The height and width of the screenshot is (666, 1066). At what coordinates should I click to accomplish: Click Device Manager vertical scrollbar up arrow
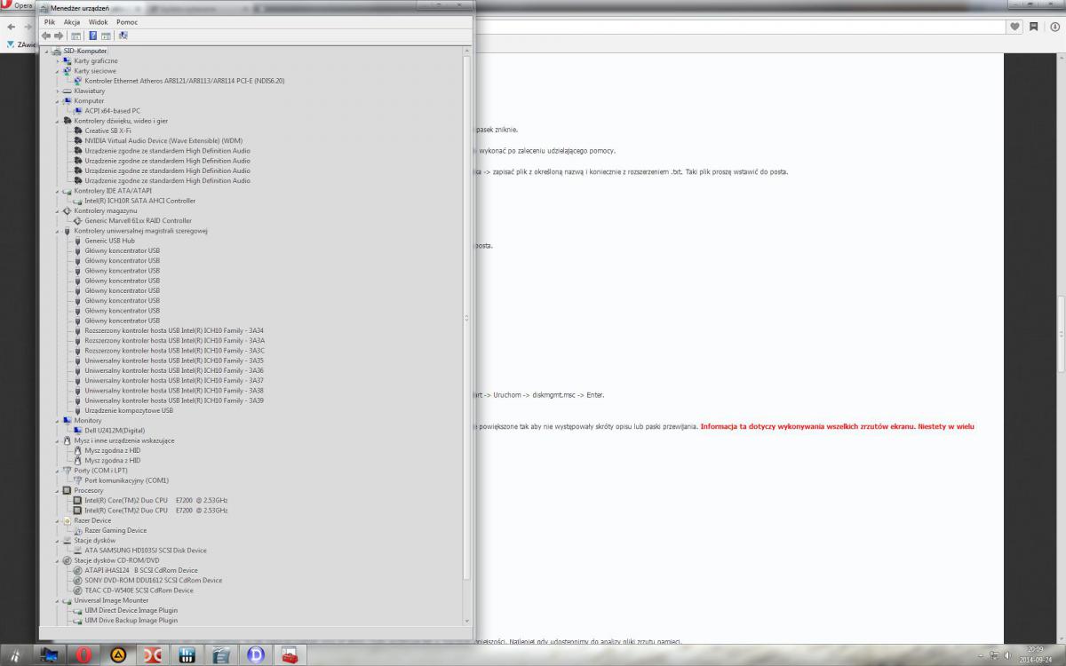click(467, 51)
